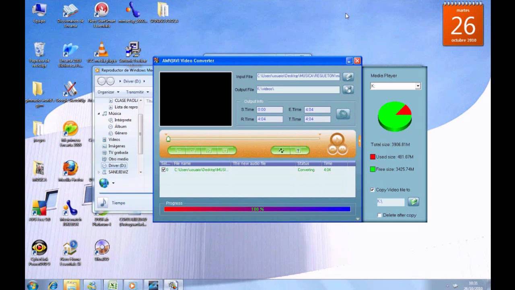Open UltraISO desktop icon

coord(101,251)
